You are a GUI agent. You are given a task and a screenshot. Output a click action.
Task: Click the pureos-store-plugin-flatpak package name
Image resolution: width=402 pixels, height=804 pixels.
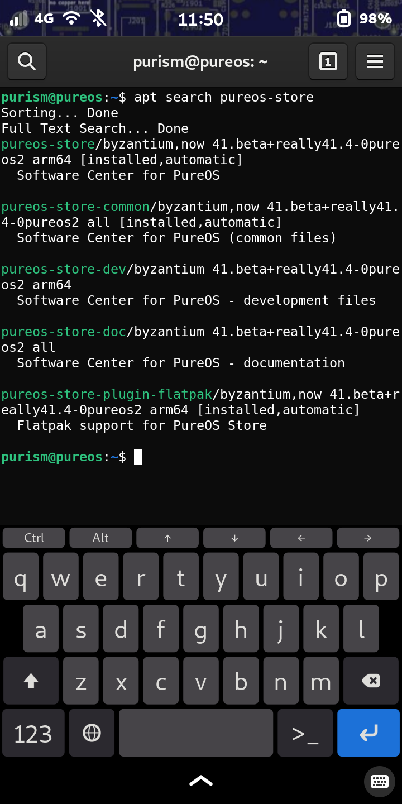coord(107,394)
